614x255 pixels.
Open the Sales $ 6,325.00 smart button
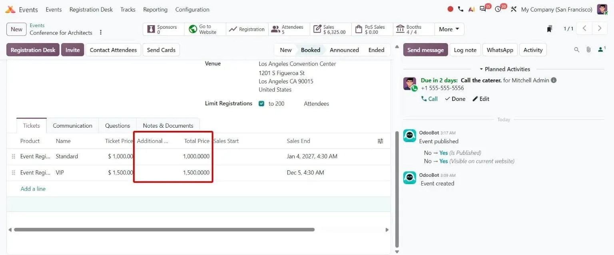(x=331, y=29)
